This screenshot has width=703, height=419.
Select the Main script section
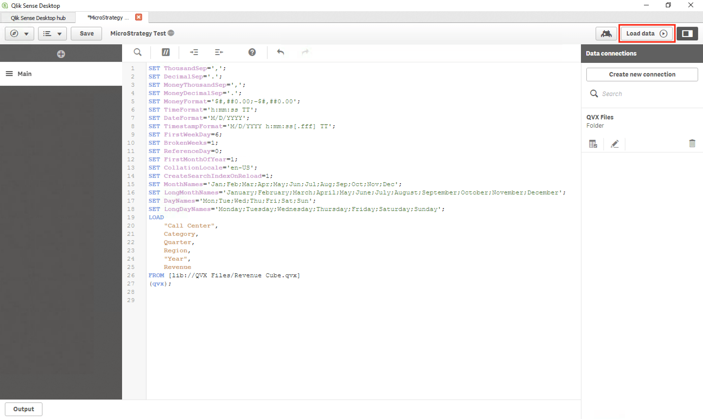(x=25, y=74)
